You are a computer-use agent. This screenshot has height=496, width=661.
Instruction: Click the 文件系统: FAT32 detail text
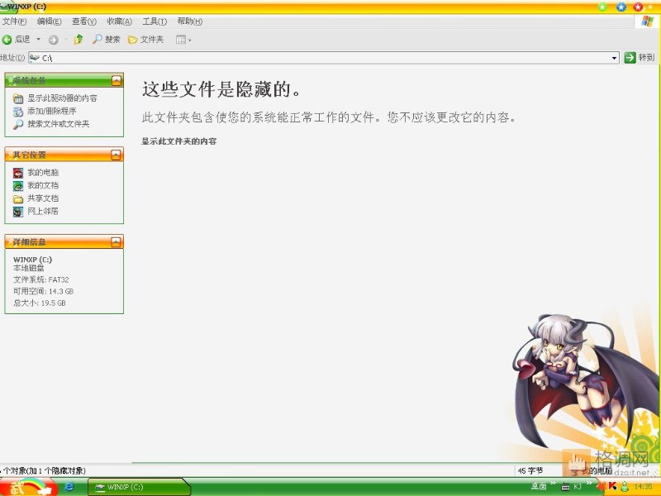(x=40, y=279)
